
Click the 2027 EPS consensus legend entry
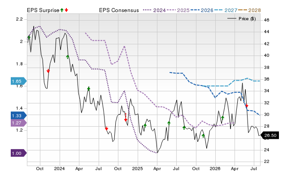click(x=226, y=10)
